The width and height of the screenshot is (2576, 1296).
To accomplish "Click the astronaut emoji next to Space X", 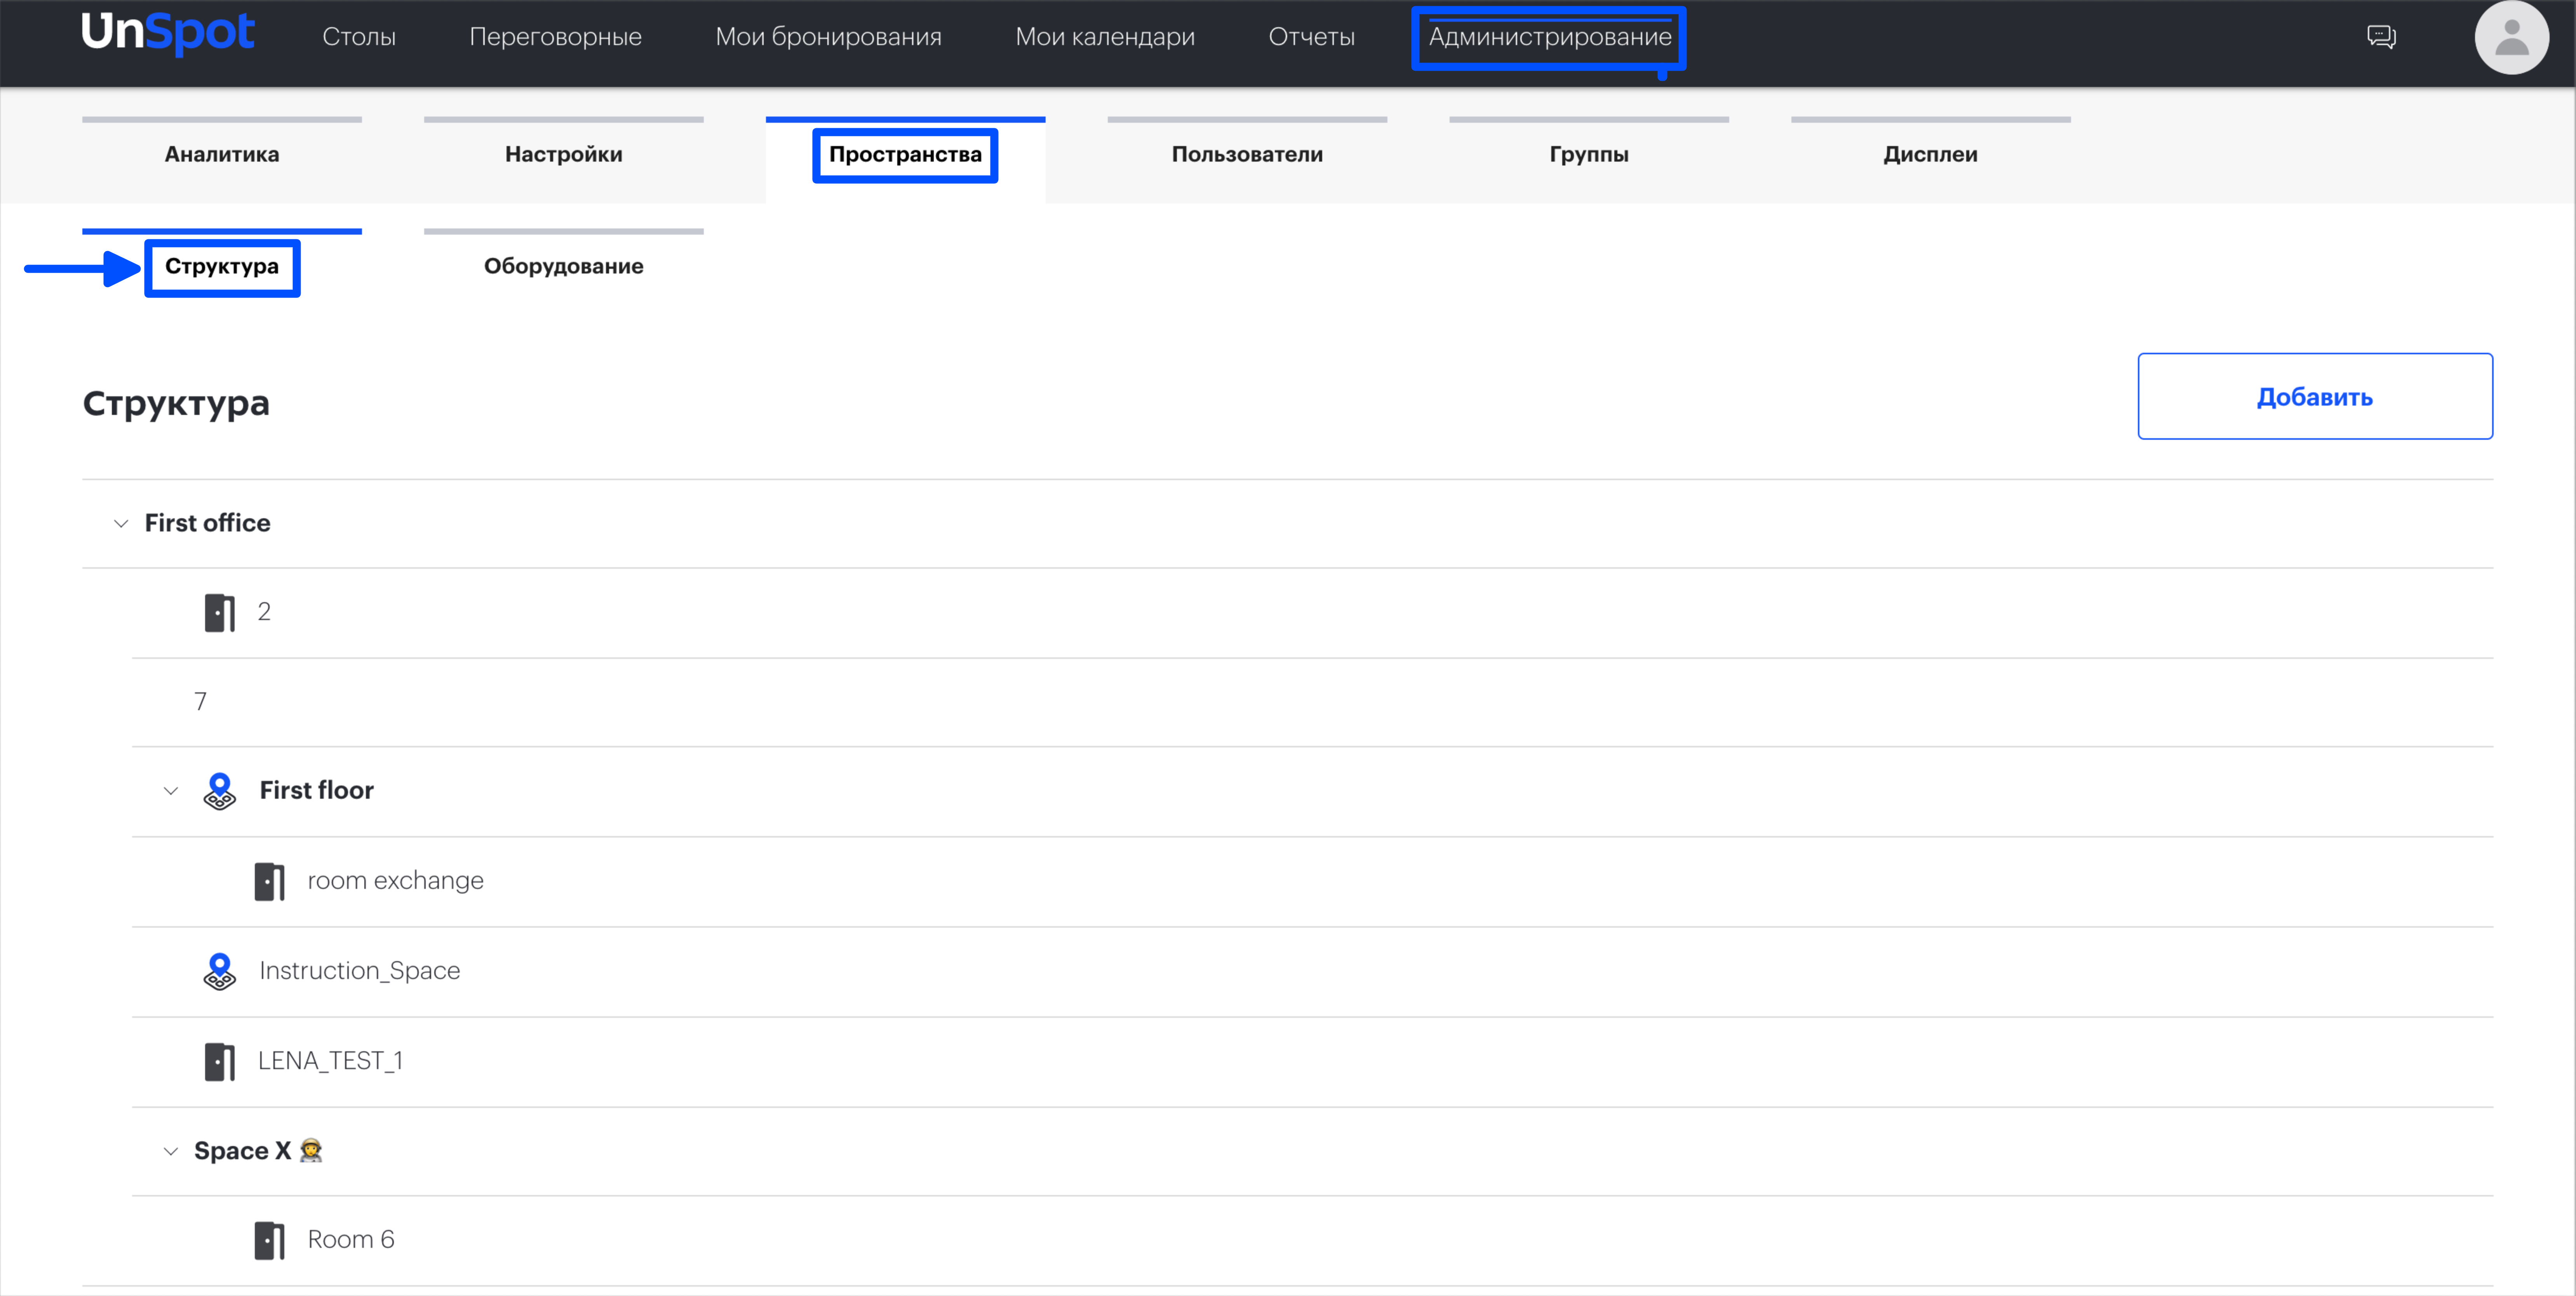I will [x=311, y=1151].
